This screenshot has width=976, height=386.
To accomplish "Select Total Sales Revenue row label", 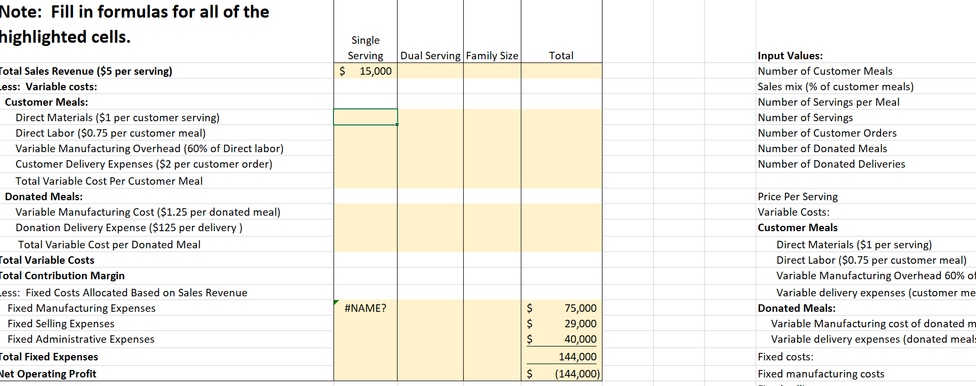I will point(86,71).
